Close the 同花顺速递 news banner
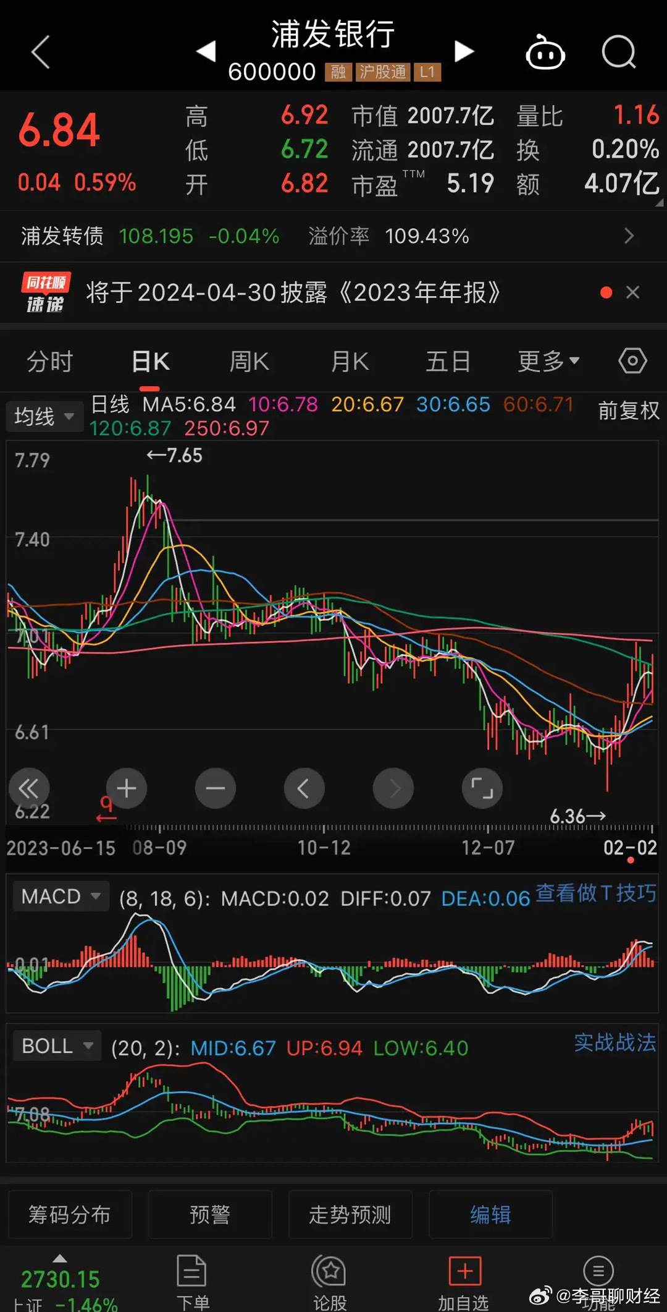This screenshot has width=667, height=1312. click(632, 292)
